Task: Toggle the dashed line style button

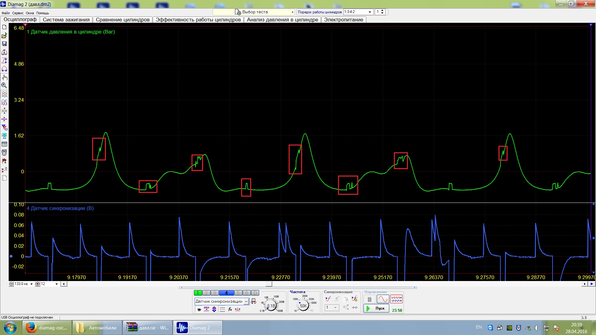Action: point(222,309)
